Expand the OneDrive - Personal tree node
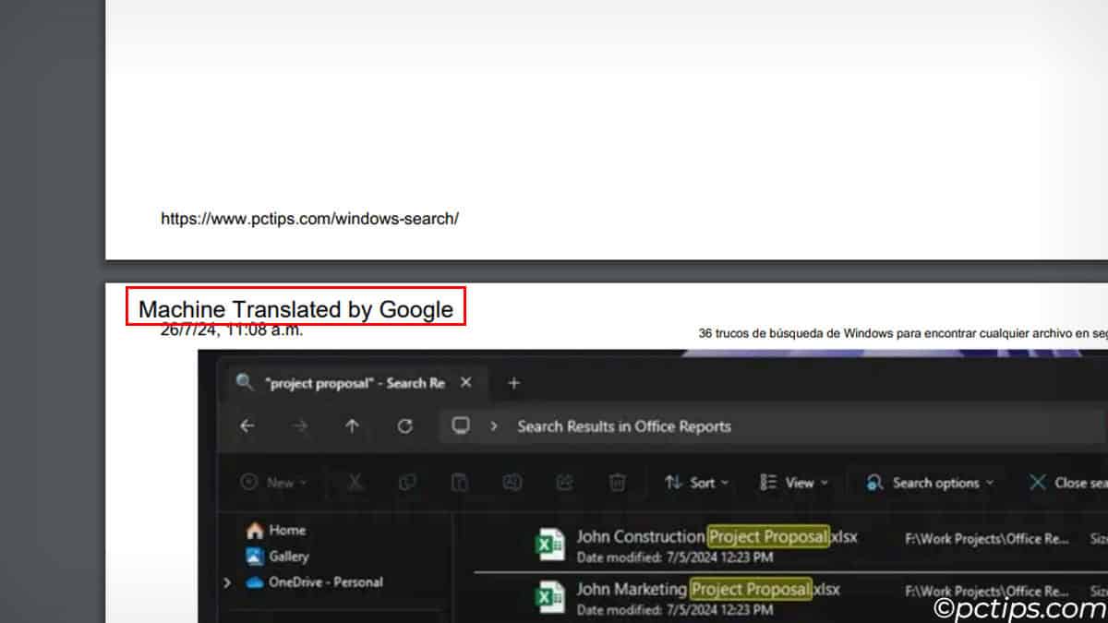 (227, 582)
